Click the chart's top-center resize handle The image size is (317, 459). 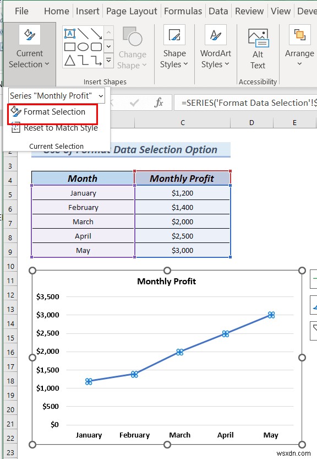pyautogui.click(x=167, y=271)
